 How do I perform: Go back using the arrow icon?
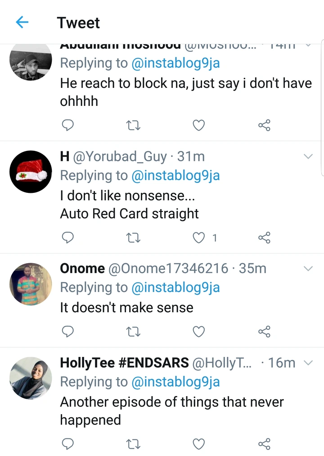pos(22,22)
